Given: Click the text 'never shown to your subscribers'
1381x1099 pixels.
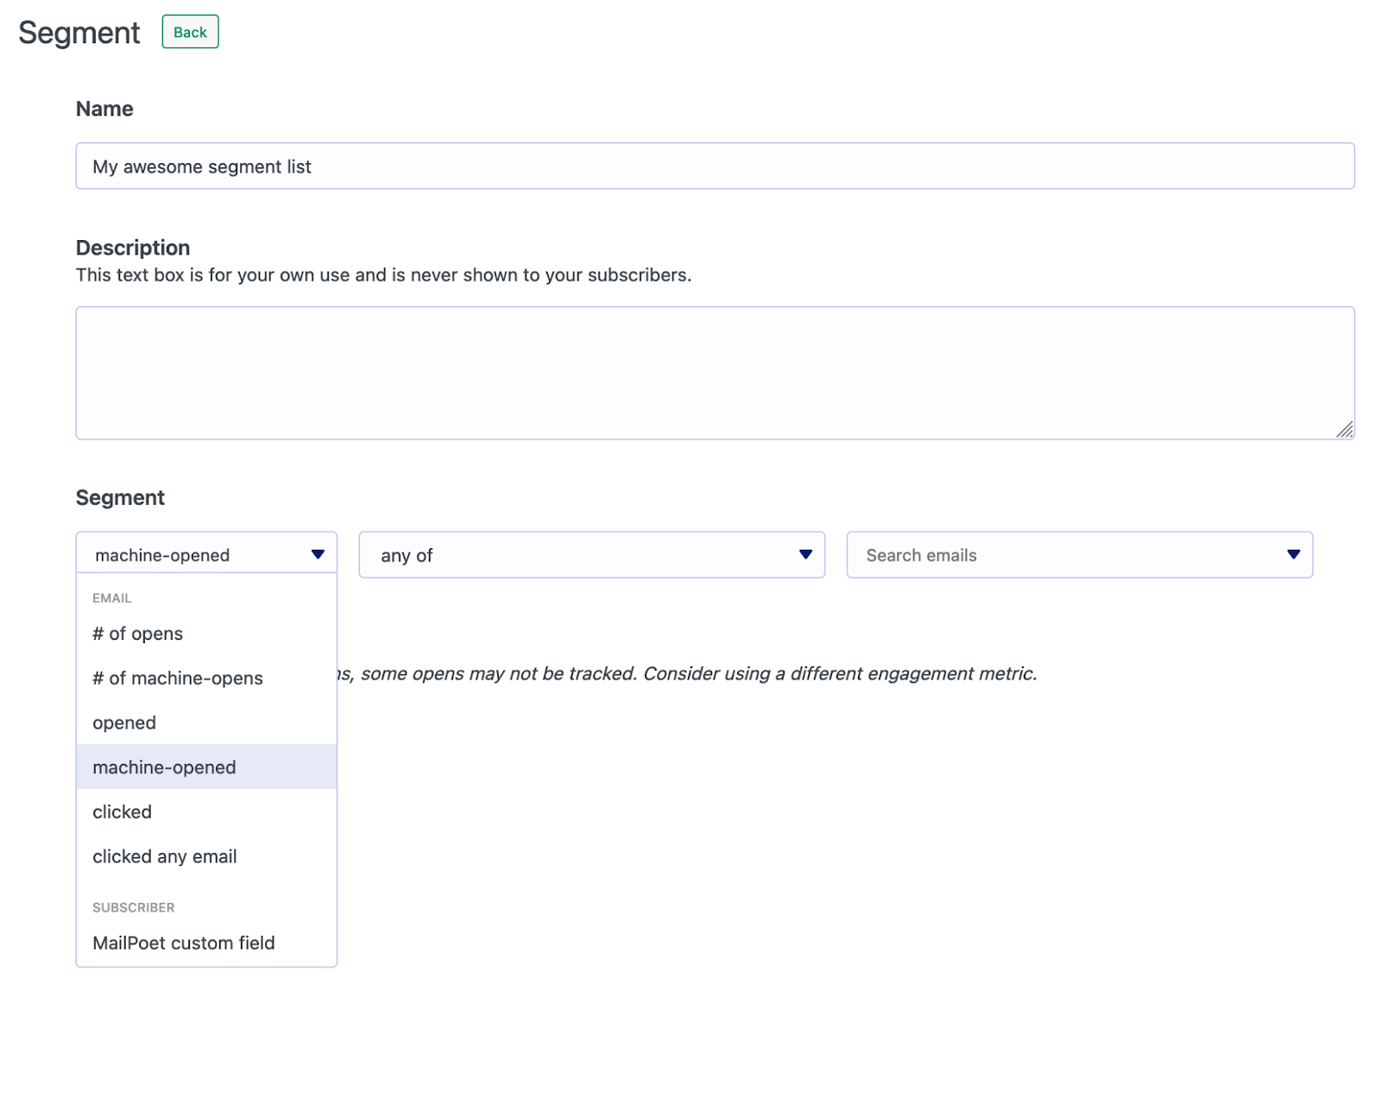Looking at the screenshot, I should coord(549,275).
